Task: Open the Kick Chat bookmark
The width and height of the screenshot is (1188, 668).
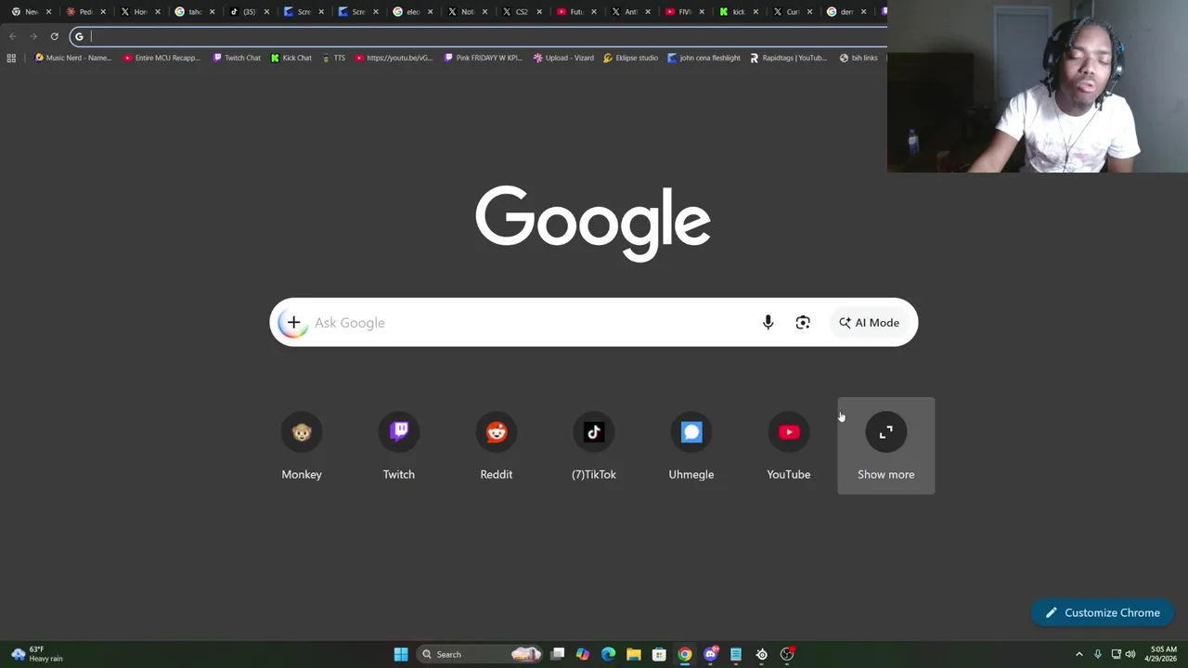Action: pos(291,58)
